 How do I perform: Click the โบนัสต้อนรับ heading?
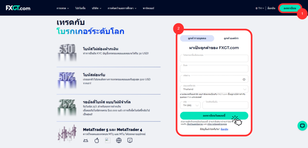point(94,75)
